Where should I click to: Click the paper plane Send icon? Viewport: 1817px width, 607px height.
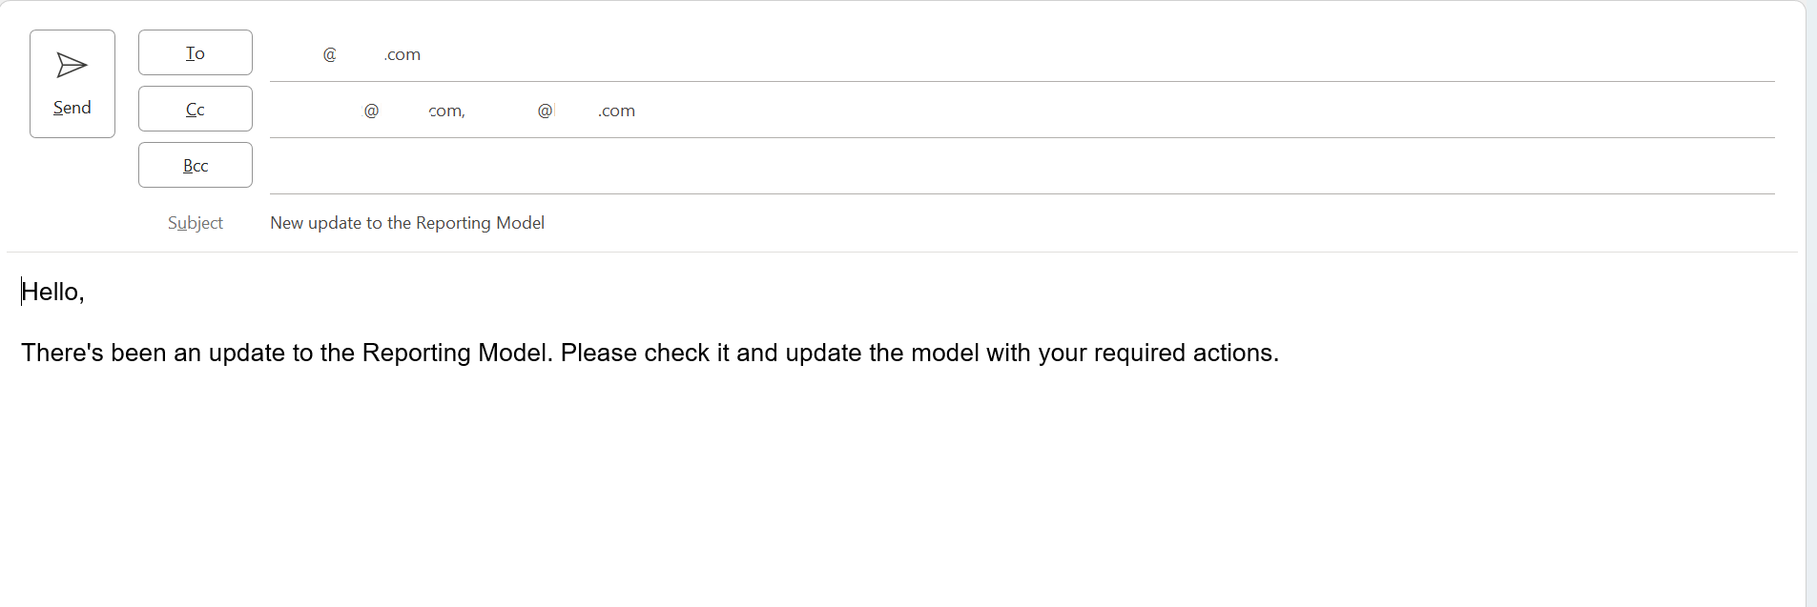tap(72, 66)
